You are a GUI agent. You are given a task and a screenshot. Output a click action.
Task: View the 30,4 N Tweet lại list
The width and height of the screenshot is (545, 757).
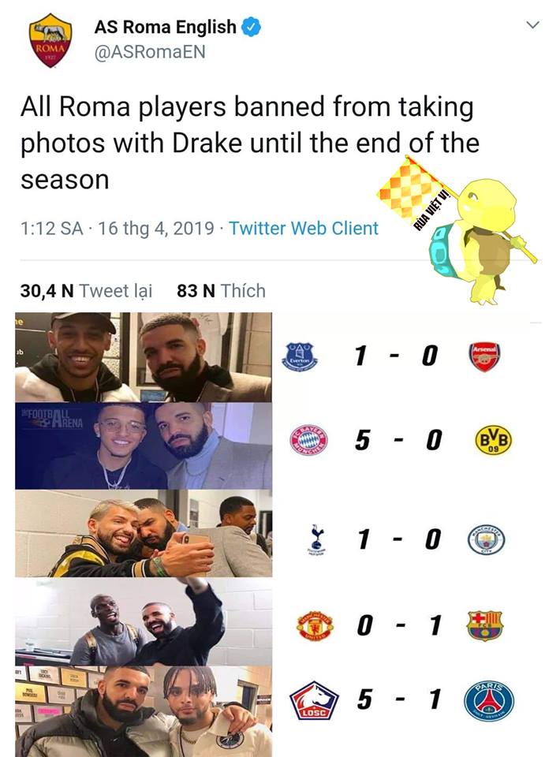click(87, 291)
